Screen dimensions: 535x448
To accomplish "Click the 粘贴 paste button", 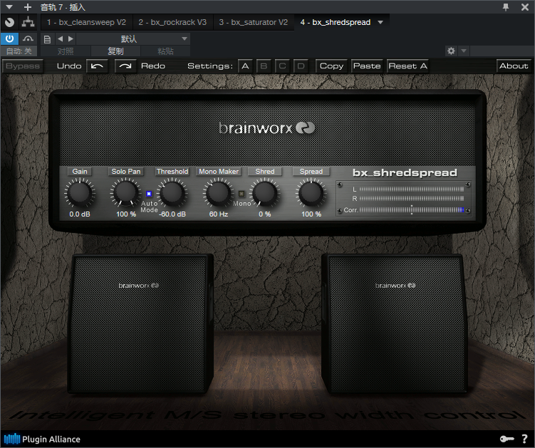I will pos(165,51).
